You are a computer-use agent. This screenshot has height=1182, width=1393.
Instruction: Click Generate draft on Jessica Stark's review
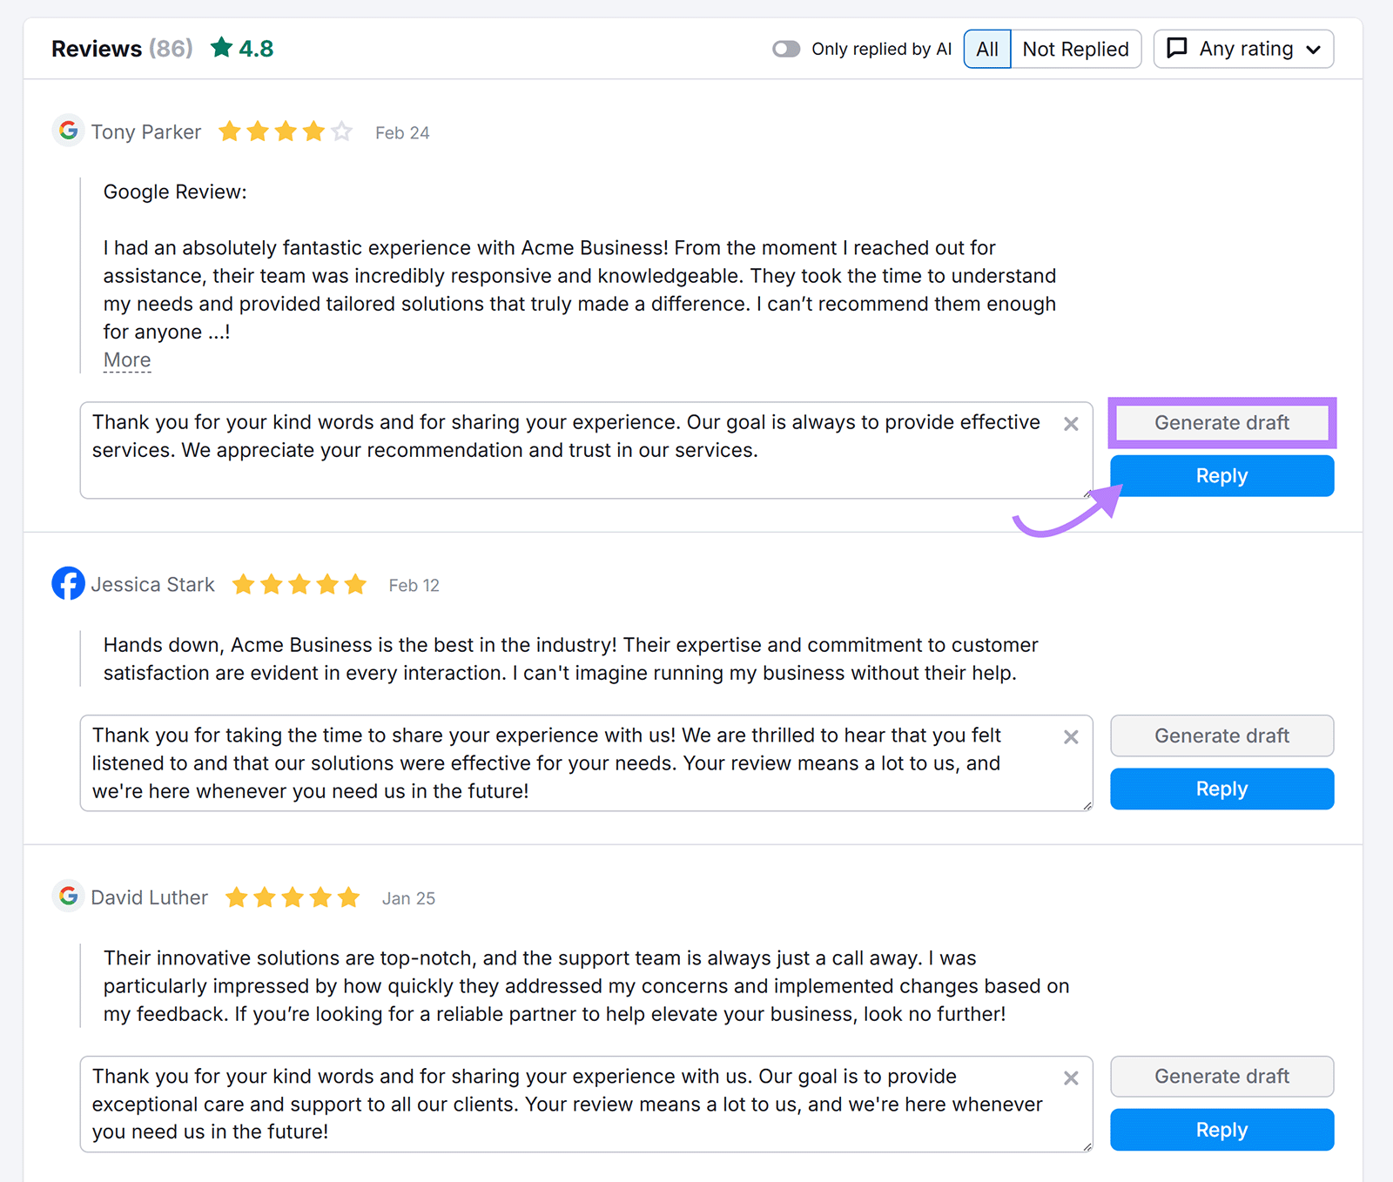1221,735
